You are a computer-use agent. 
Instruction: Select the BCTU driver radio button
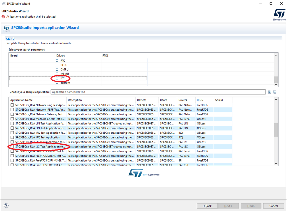57,65
